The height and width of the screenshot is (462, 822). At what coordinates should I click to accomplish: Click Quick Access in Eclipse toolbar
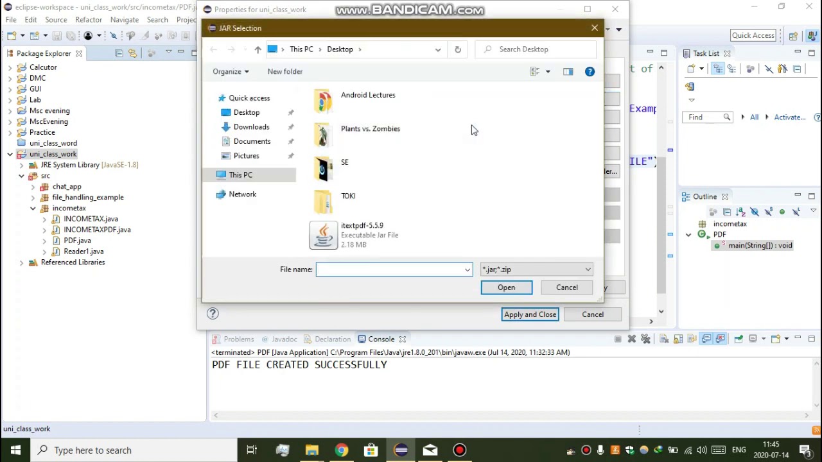(753, 35)
